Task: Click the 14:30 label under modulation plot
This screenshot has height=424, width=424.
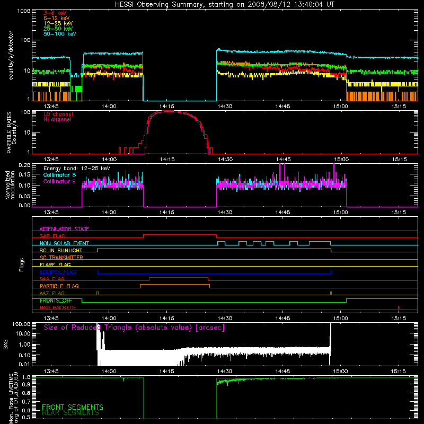Action: tap(225, 213)
